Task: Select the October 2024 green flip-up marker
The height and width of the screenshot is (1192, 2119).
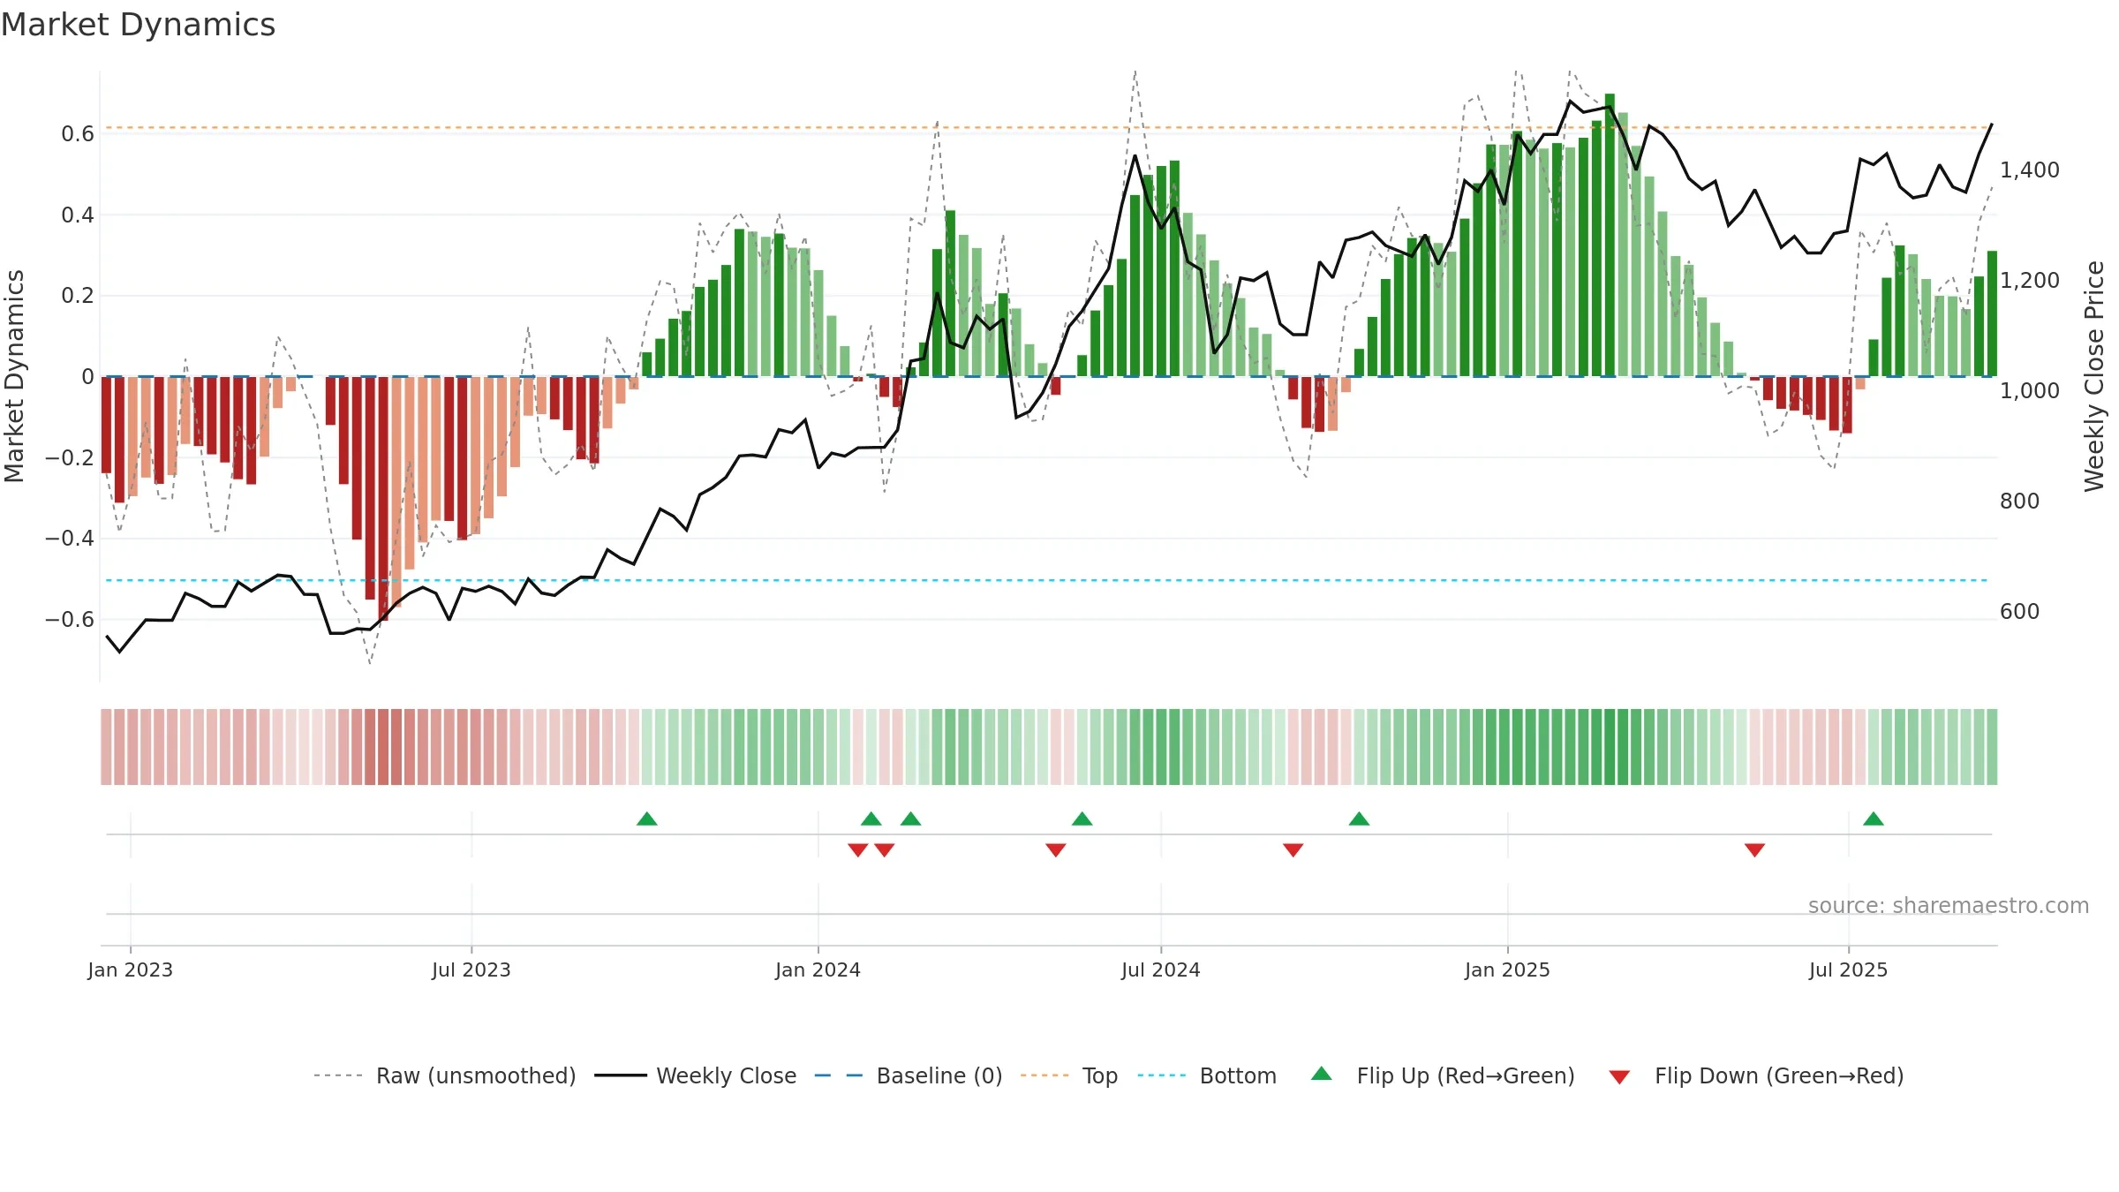Action: point(1360,819)
